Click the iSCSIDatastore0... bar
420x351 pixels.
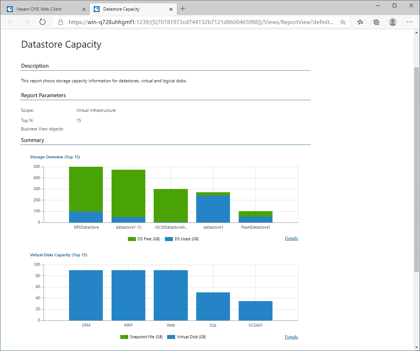point(171,206)
